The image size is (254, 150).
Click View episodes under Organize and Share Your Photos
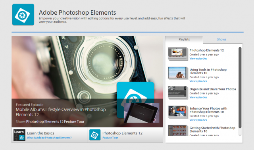click(x=198, y=97)
